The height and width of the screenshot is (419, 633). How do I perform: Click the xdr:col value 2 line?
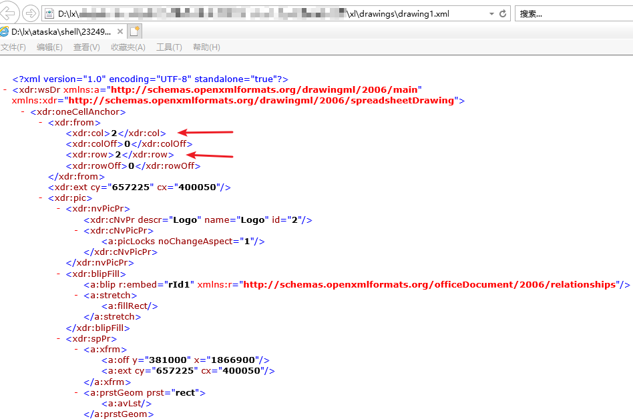[x=116, y=133]
